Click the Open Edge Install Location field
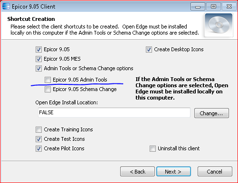Screen dimensions: 238x183 click(x=114, y=112)
